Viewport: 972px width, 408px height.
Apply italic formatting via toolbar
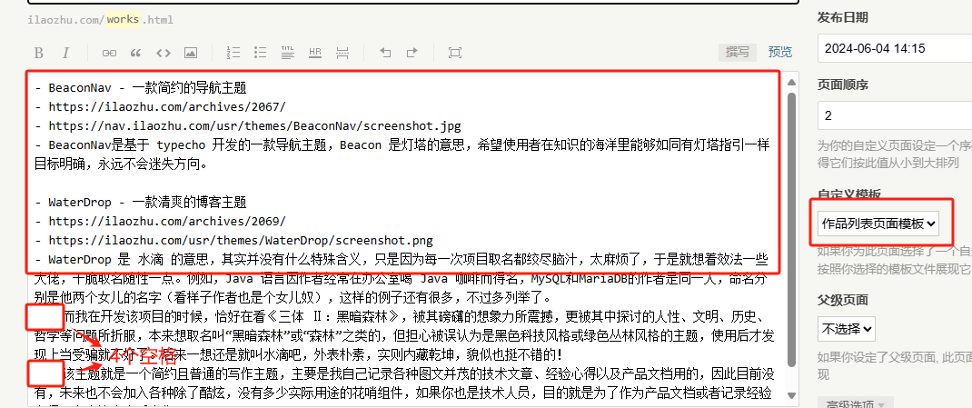[65, 53]
